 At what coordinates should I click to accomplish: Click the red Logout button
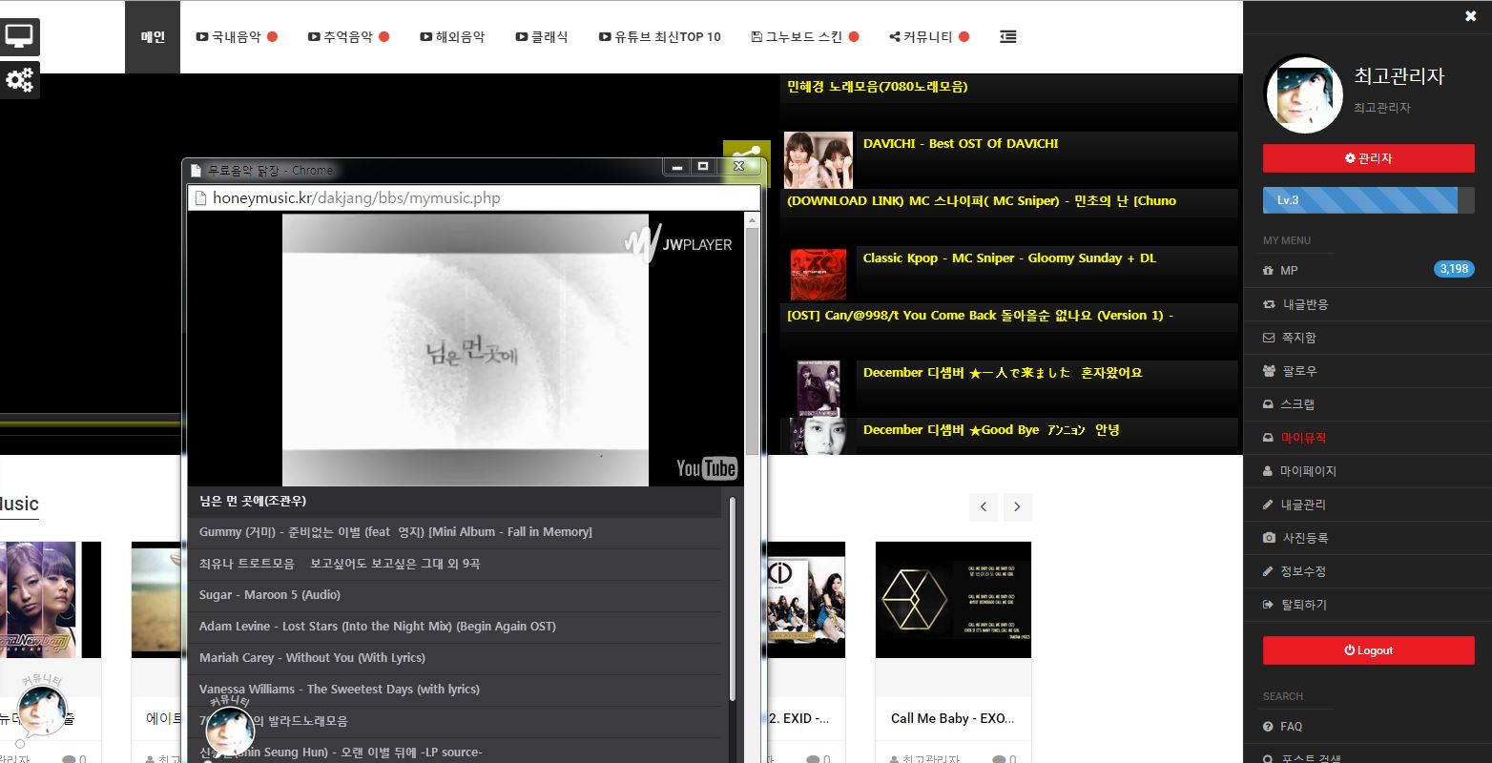click(1368, 650)
